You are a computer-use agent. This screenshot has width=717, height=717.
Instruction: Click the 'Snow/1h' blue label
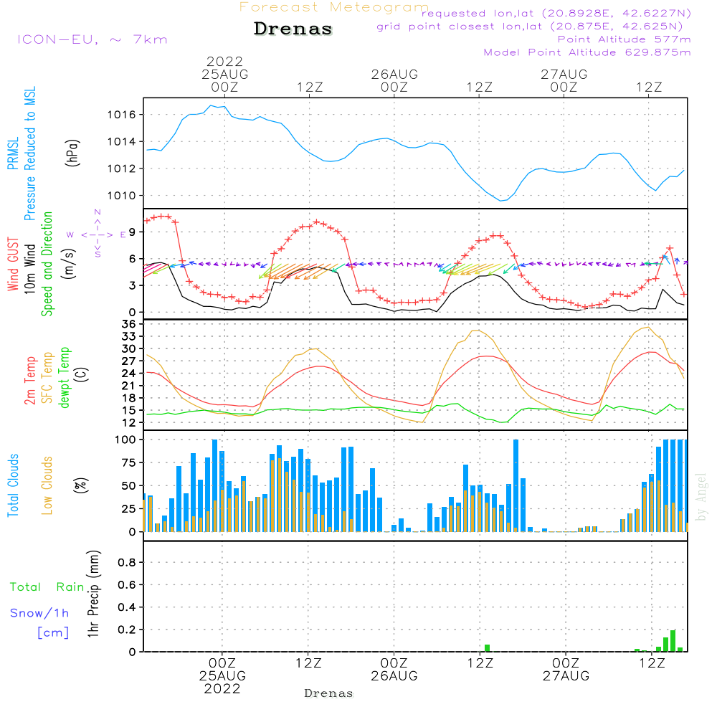tap(39, 613)
